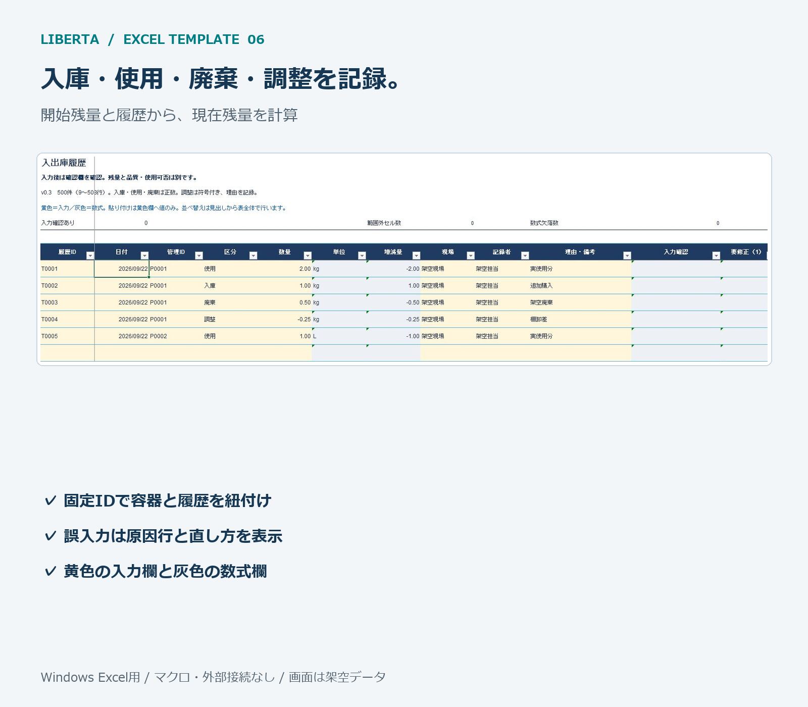Click the P0002 管理ID cell
Image resolution: width=808 pixels, height=707 pixels.
pos(176,336)
